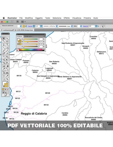The height and width of the screenshot is (147, 113).
Task: Select the Eraser tool
Action: (7, 53)
